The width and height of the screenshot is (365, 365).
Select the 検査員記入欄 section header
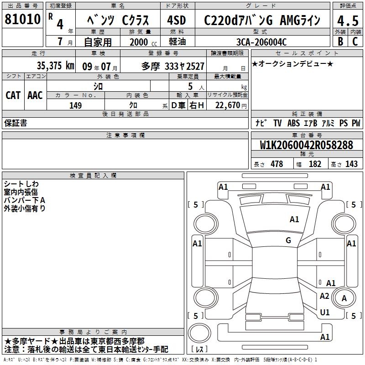click(x=93, y=176)
